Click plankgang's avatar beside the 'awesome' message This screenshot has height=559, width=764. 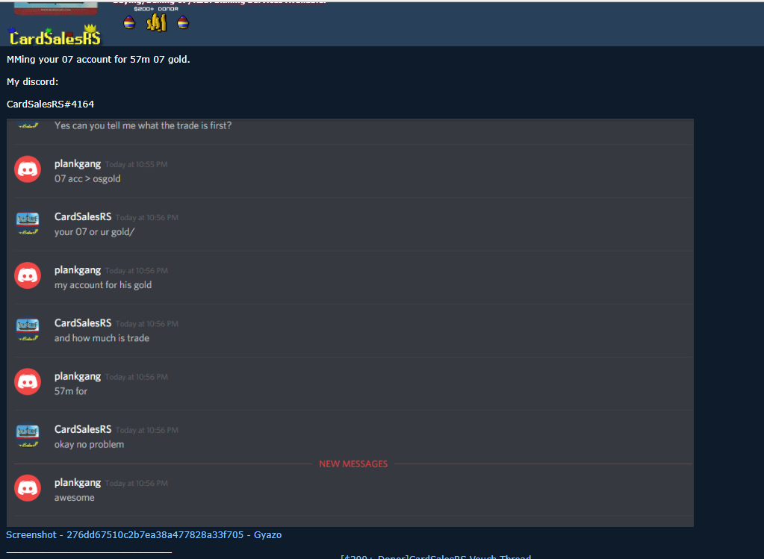28,488
